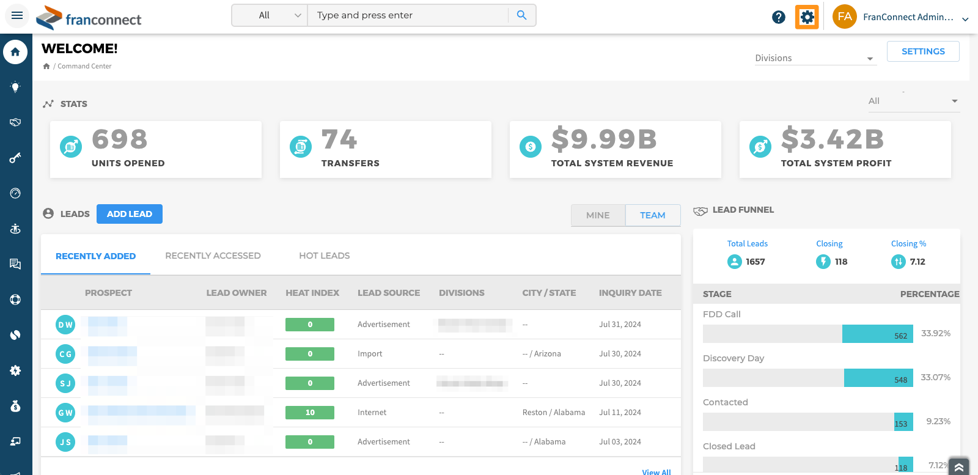Click the breadcrumb home icon

(46, 66)
